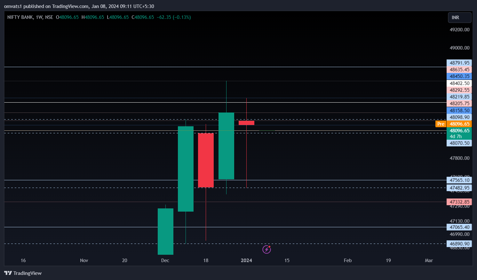Click the 2024 label on time axis
The height and width of the screenshot is (280, 477).
point(246,261)
